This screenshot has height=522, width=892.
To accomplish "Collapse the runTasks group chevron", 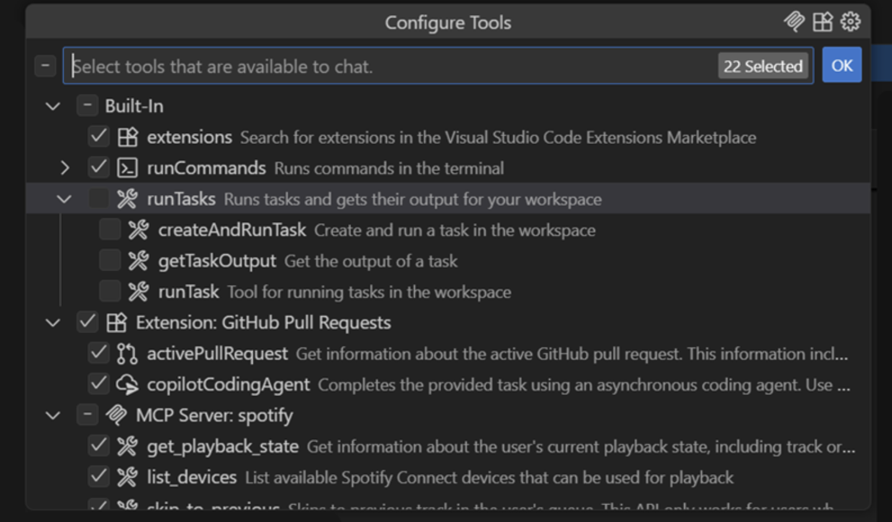I will coord(64,199).
